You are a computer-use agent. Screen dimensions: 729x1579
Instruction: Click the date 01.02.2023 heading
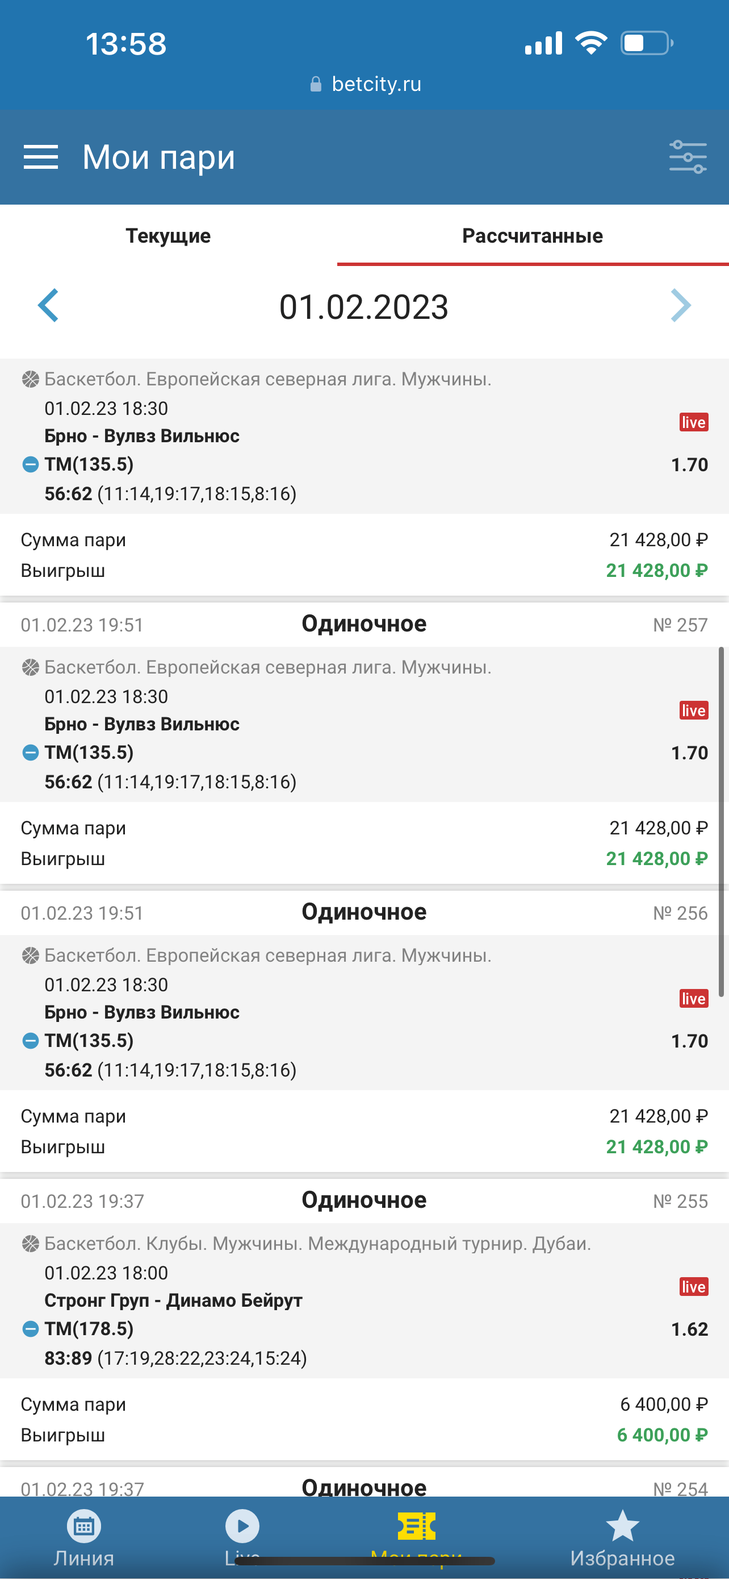click(364, 307)
